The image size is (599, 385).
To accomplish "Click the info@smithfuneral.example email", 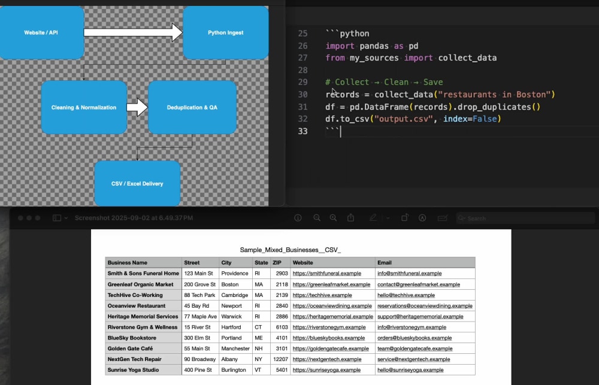I will tap(409, 274).
